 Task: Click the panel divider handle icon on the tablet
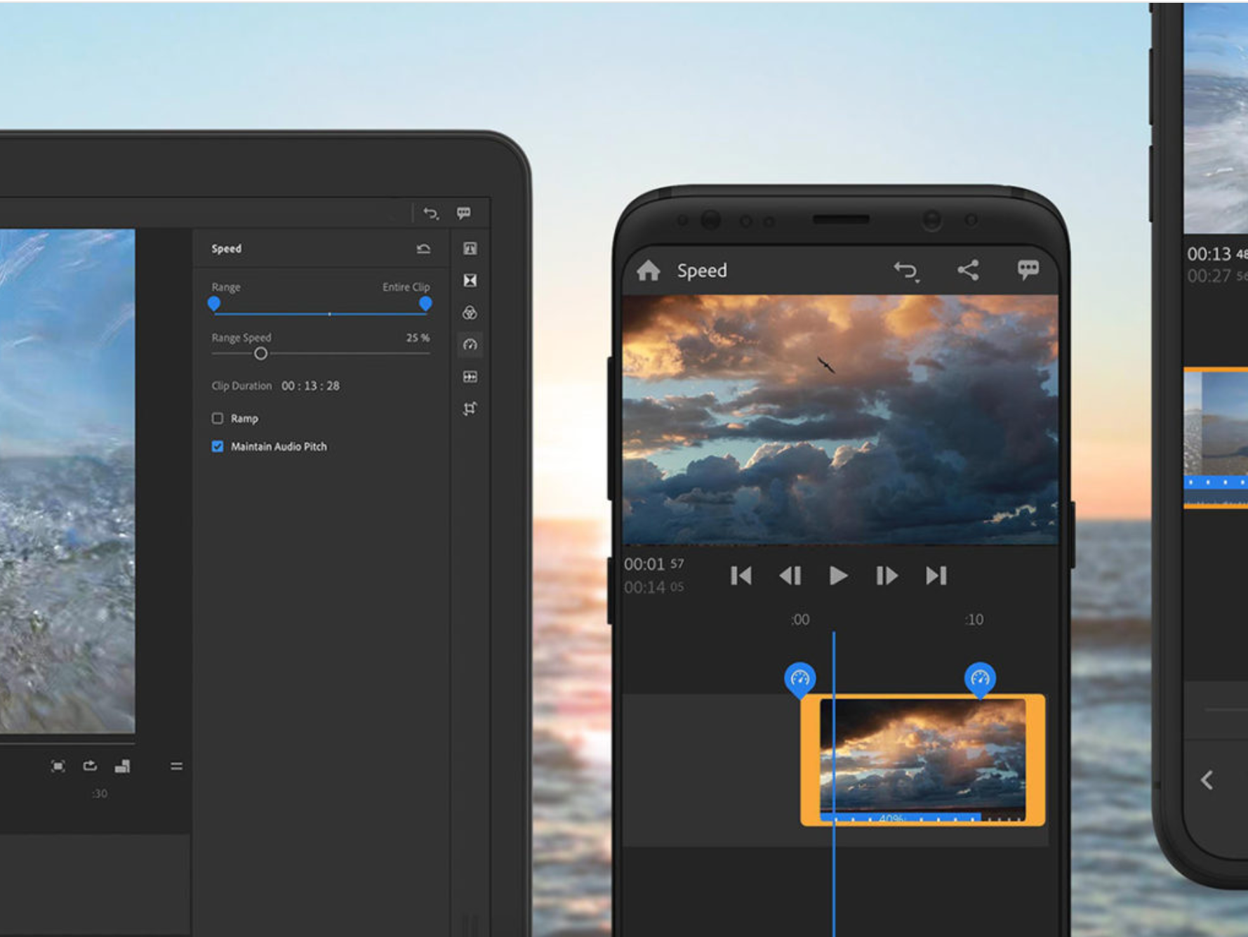point(176,766)
